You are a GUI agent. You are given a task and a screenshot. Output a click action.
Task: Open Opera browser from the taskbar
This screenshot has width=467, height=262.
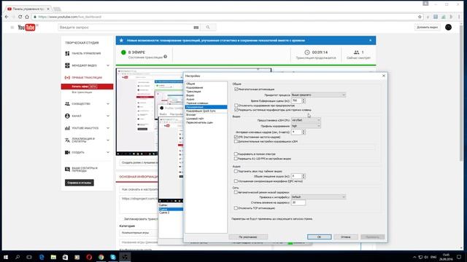[89, 257]
